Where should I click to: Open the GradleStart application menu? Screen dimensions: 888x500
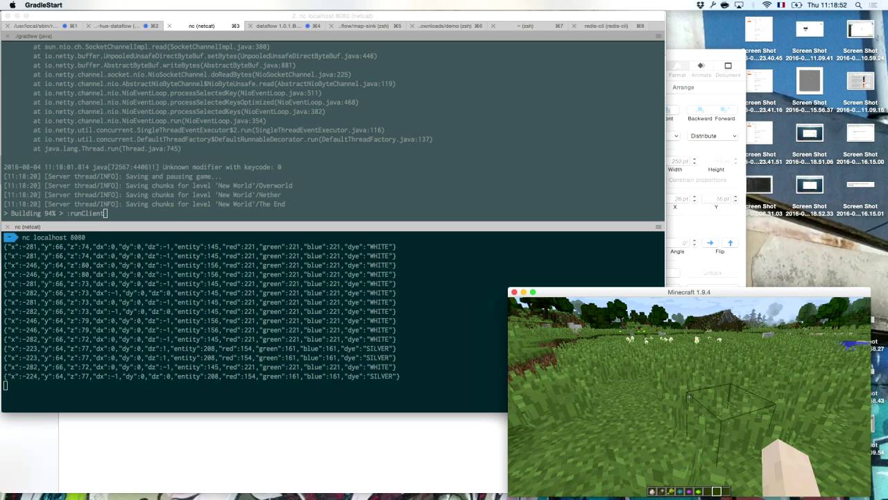43,5
